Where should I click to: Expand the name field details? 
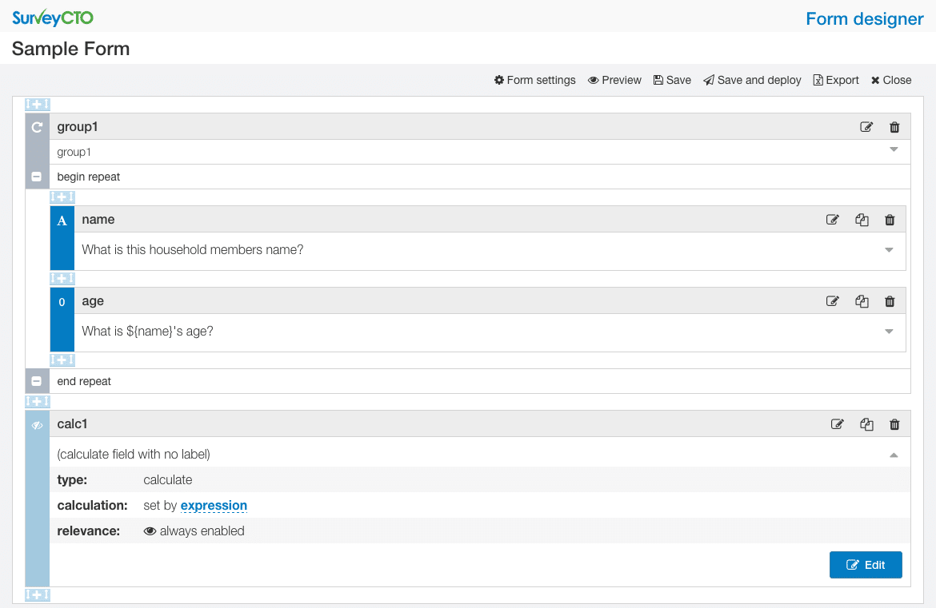tap(889, 250)
